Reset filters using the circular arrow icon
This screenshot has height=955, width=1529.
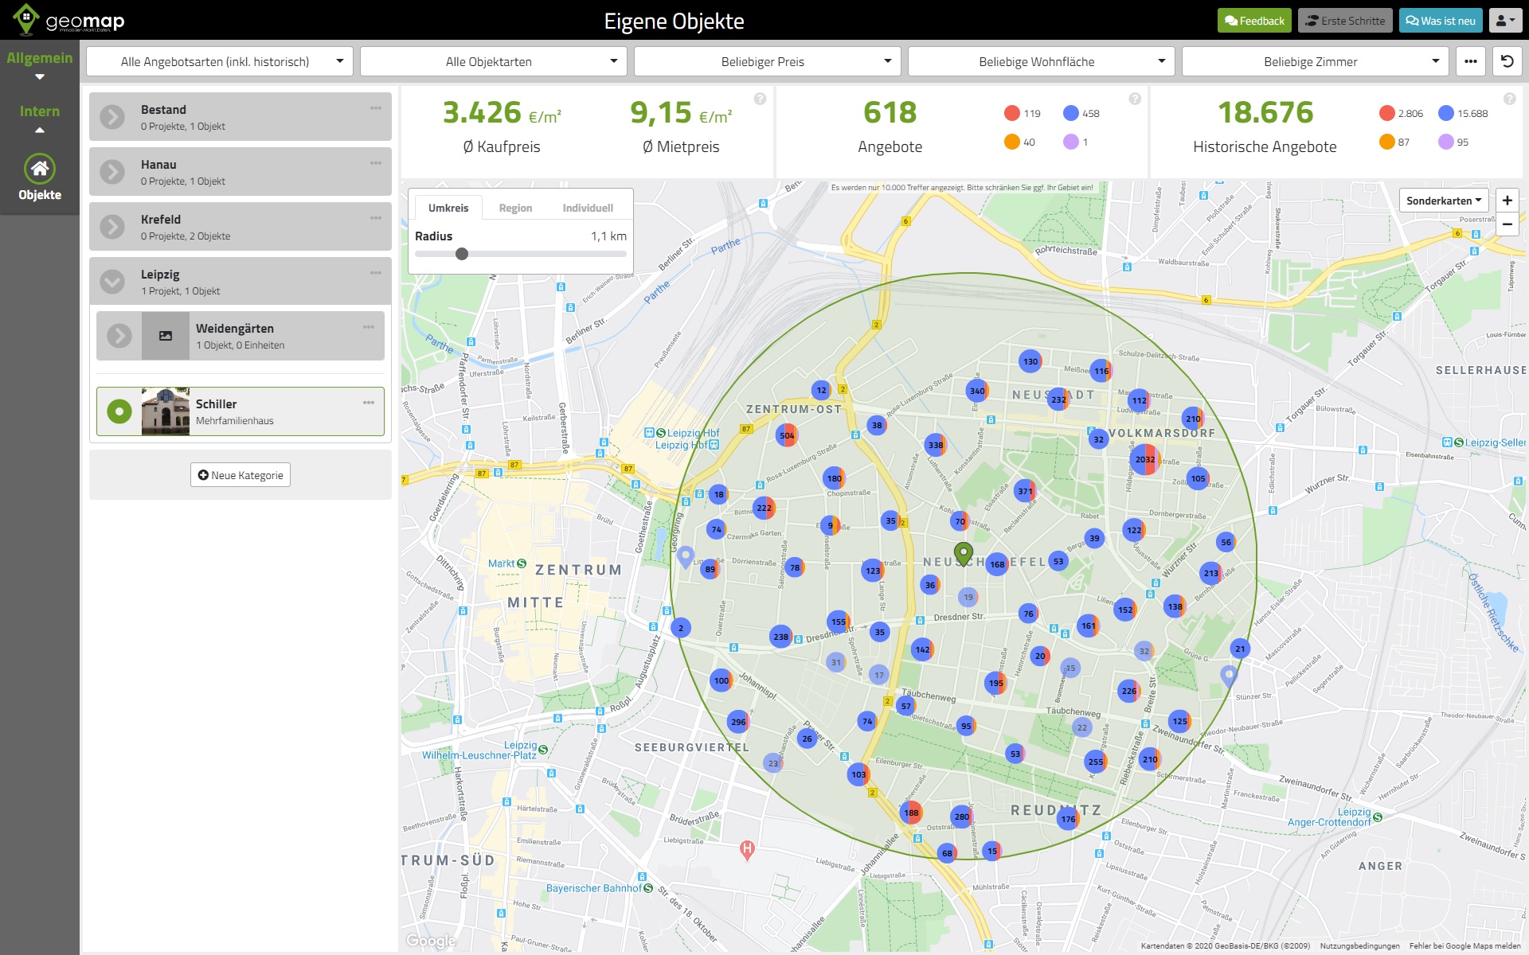1507,61
